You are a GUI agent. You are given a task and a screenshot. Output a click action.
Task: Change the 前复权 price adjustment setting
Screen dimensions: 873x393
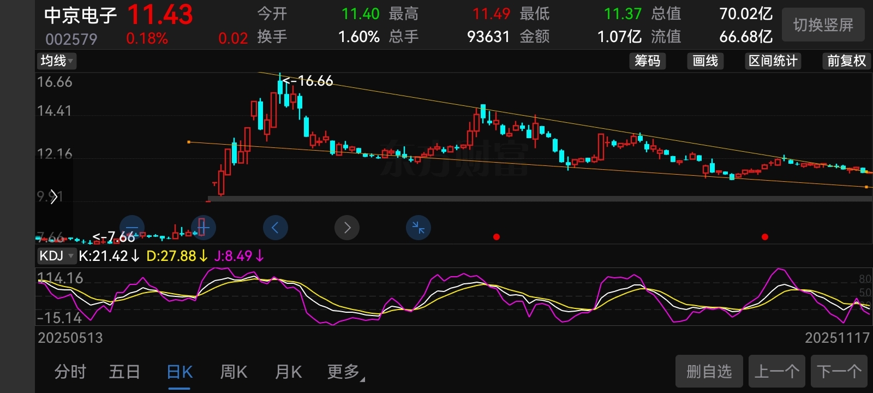click(846, 61)
